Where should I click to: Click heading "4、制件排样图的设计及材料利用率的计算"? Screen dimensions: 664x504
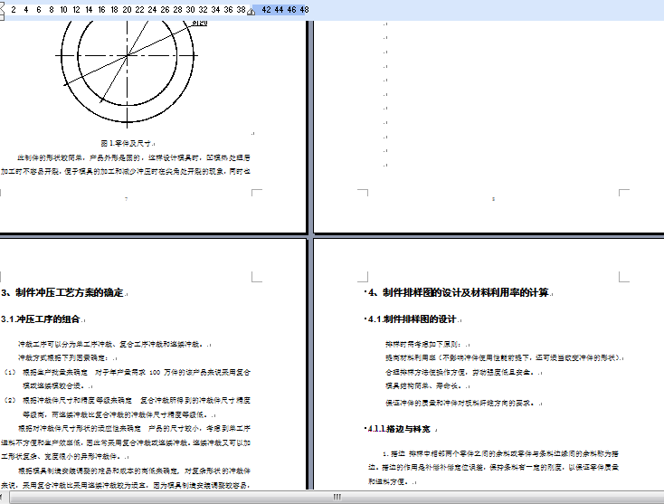click(x=459, y=292)
